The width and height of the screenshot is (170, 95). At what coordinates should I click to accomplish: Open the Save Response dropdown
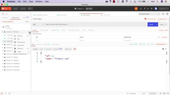click(161, 44)
